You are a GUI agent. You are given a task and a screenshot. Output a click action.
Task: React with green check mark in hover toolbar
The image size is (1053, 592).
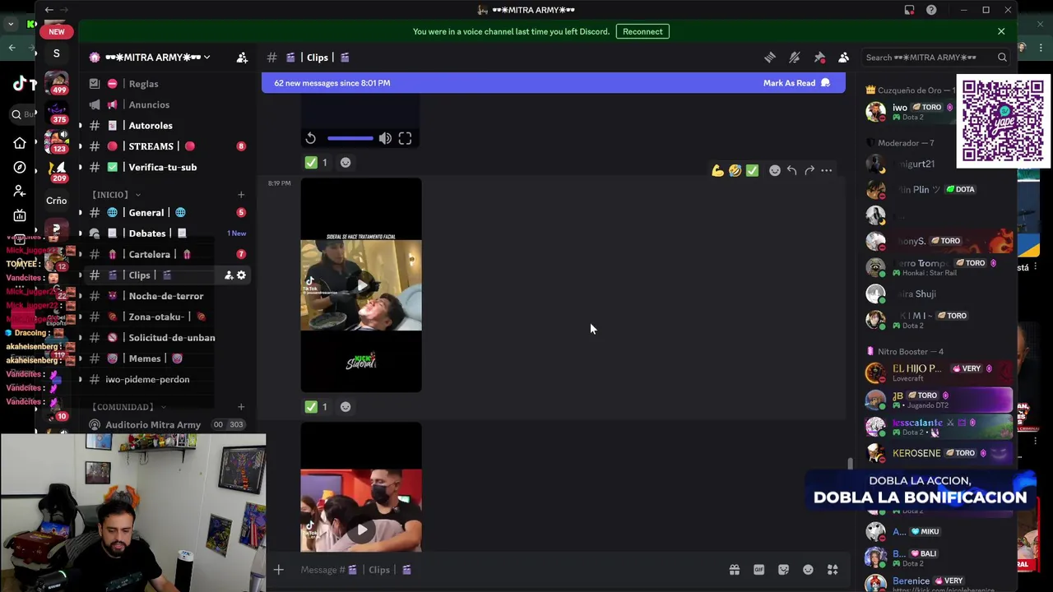752,170
